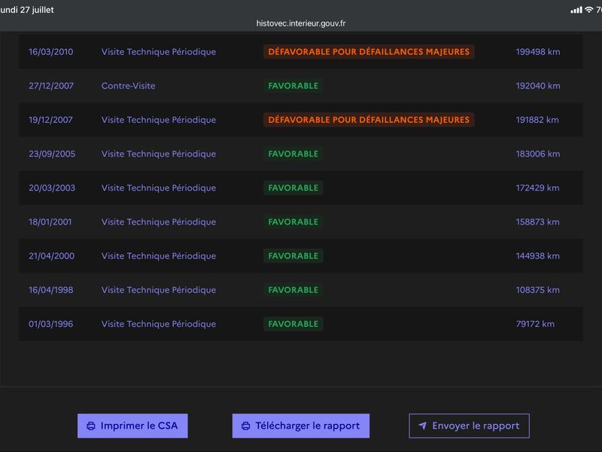The image size is (602, 452).
Task: Tap the date 'lundi 27 juillet' in status bar
Action: [x=27, y=10]
